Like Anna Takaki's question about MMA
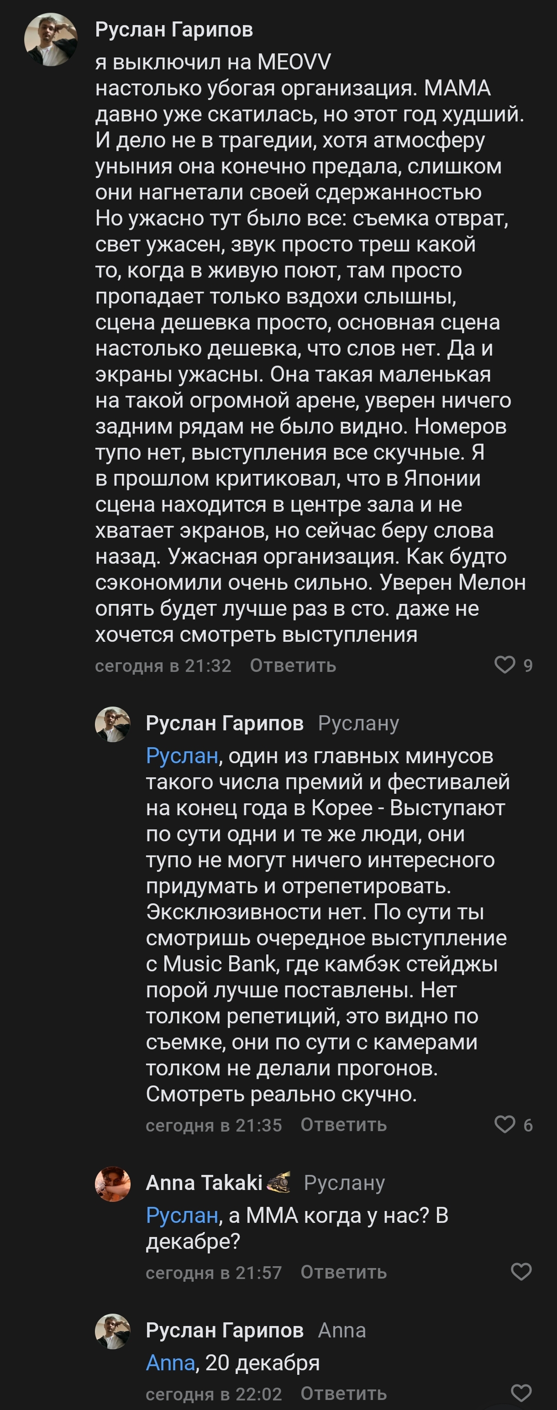 (521, 1272)
